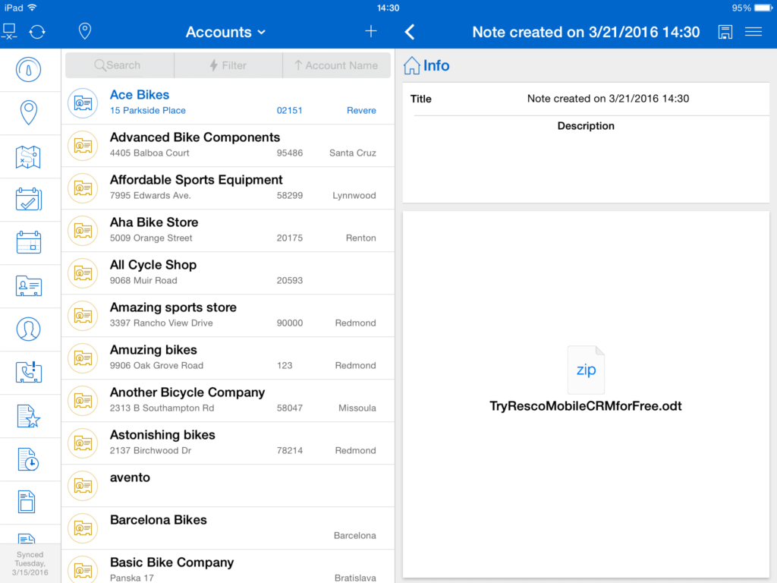The height and width of the screenshot is (583, 777).
Task: Open the Sync icon in the top toolbar
Action: (36, 31)
